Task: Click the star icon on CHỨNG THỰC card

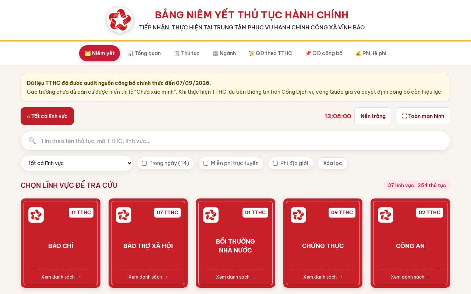Action: (298, 215)
